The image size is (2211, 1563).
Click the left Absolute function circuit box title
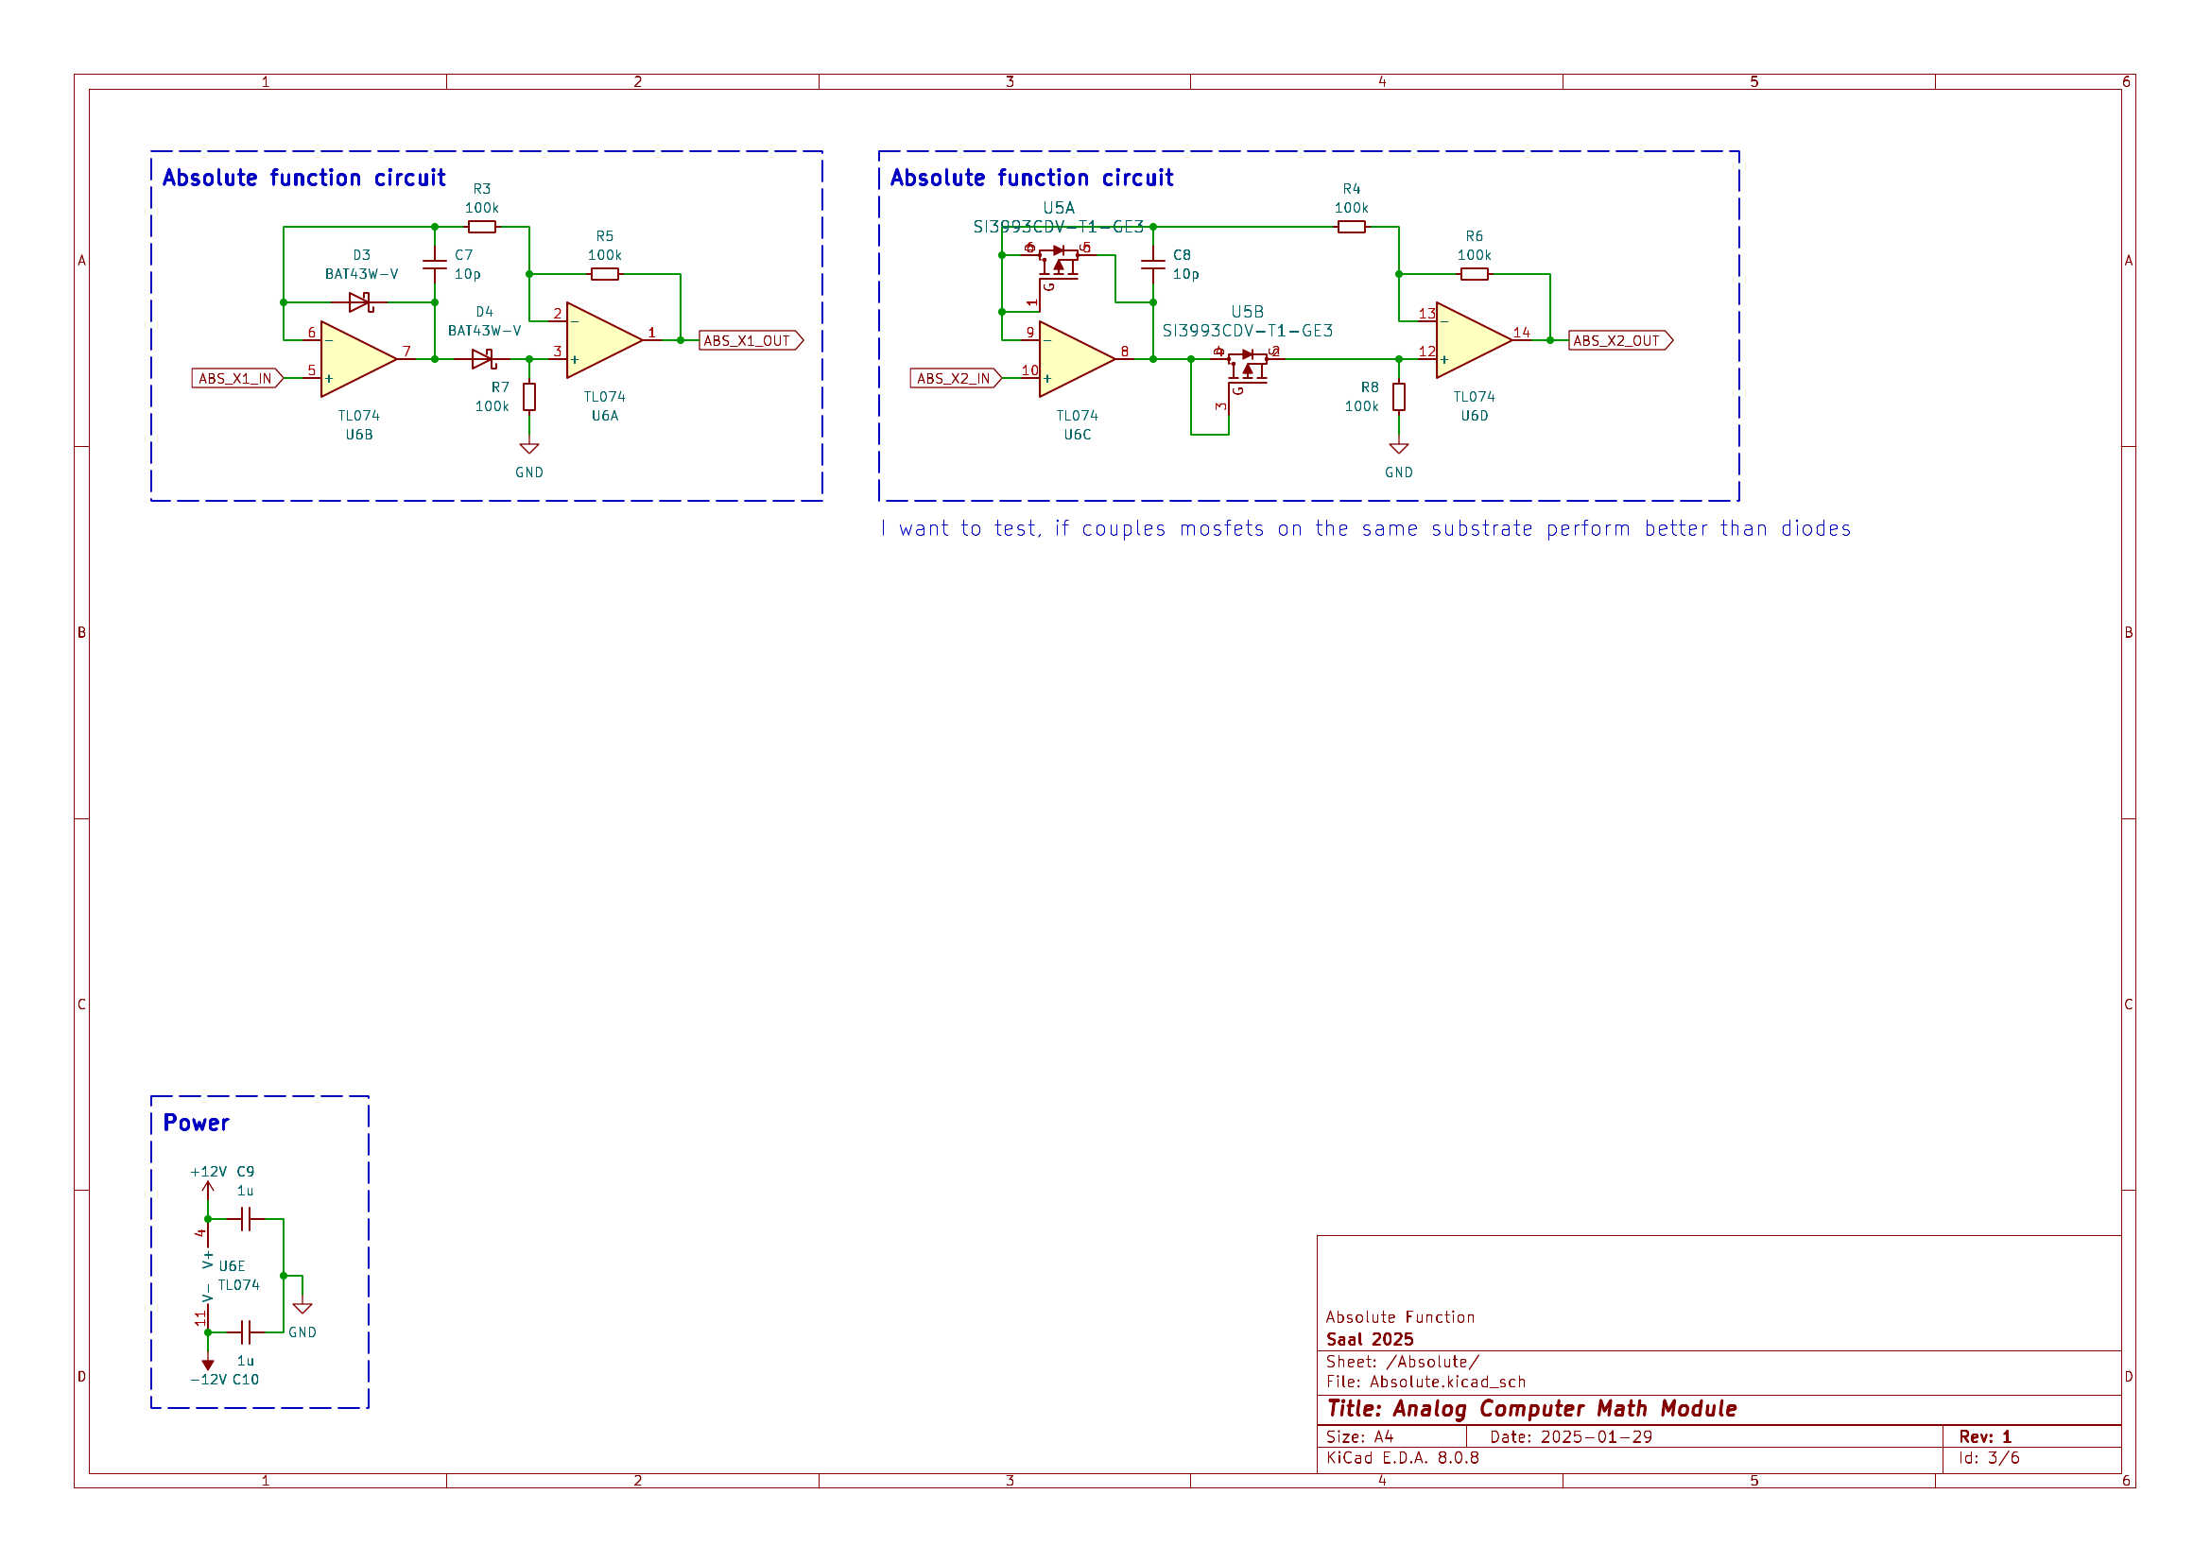(x=304, y=177)
